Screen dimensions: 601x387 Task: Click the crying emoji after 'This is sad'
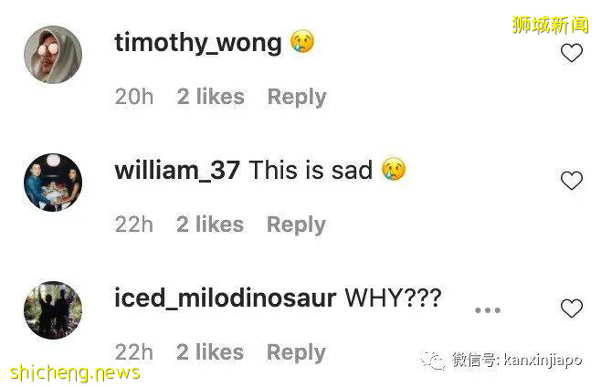click(x=394, y=169)
